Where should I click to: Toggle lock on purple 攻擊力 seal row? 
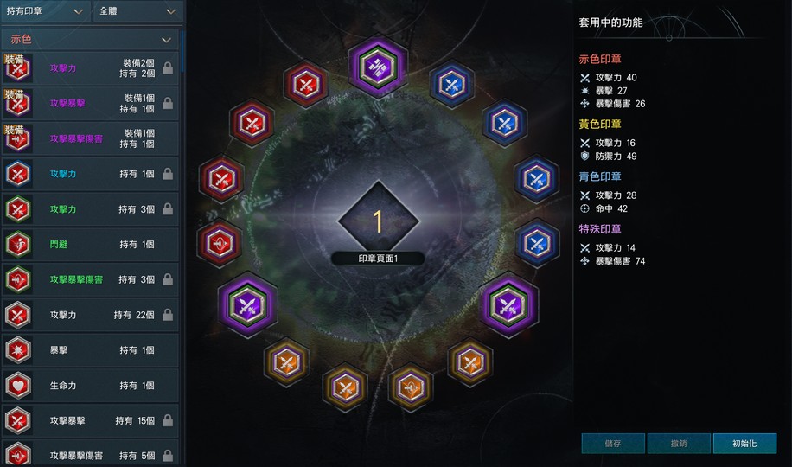(168, 68)
